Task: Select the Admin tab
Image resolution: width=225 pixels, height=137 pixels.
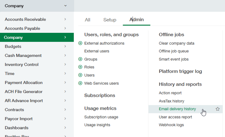Action: [x=137, y=20]
